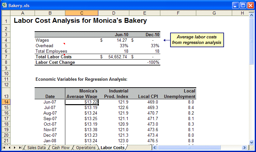Select row 7 header

pyautogui.click(x=6, y=57)
